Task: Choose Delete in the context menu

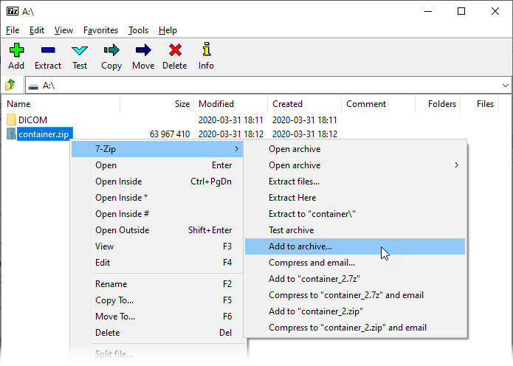Action: pos(157,333)
